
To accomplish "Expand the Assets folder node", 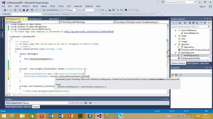I will [x=175, y=36].
